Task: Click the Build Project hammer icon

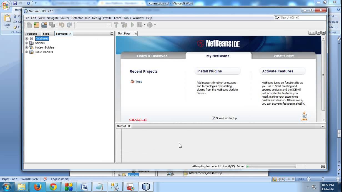Action: pos(116,25)
